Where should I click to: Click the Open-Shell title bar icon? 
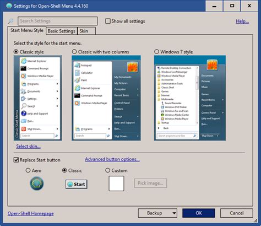[x=9, y=6]
